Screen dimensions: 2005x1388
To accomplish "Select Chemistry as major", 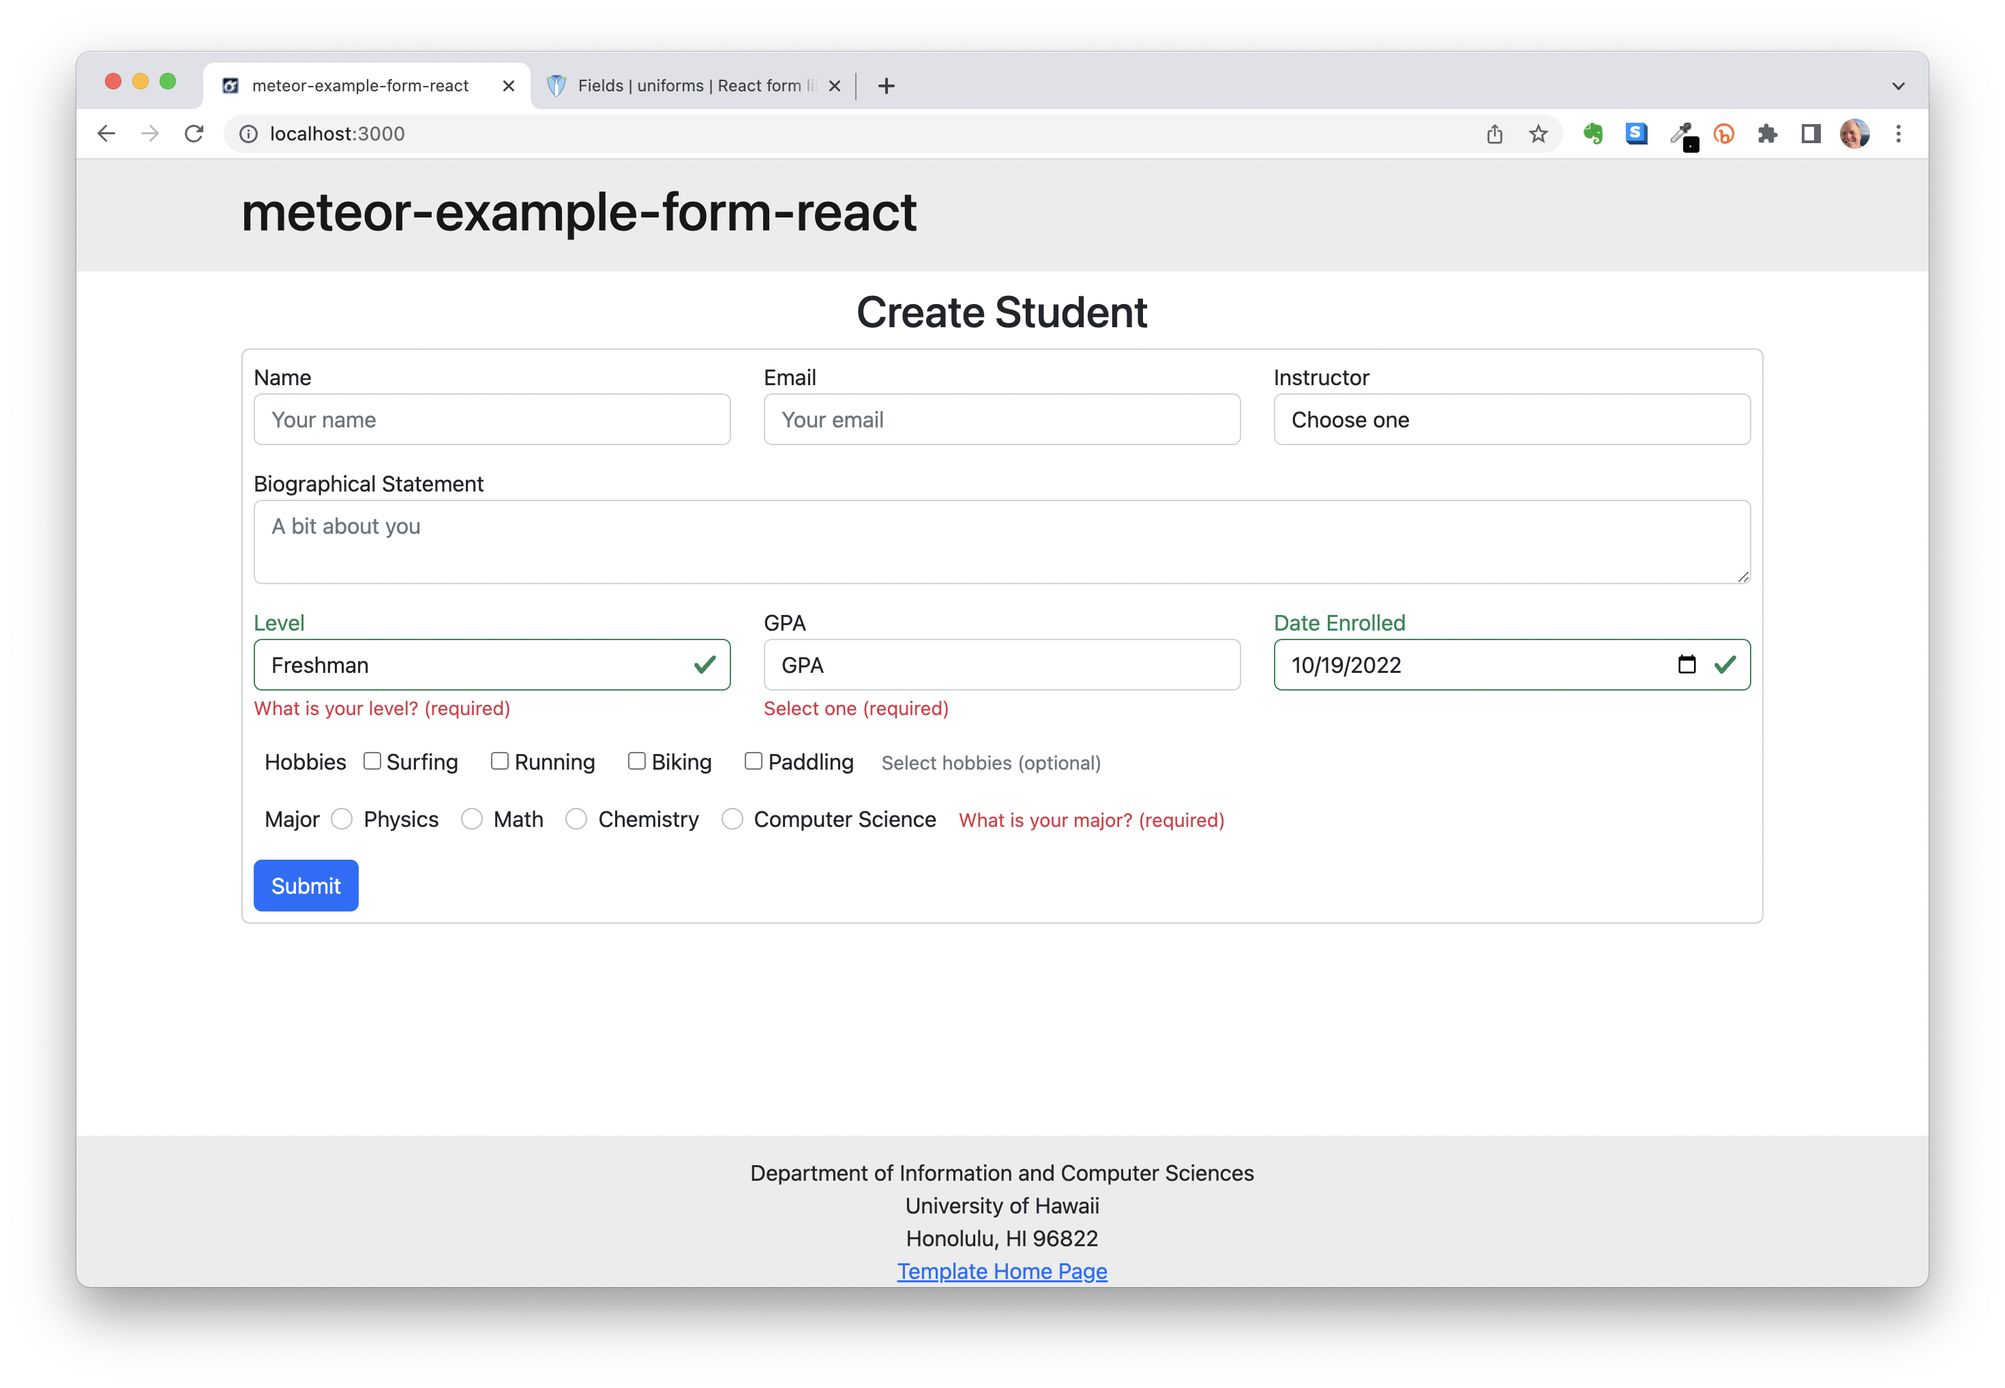I will coord(576,819).
